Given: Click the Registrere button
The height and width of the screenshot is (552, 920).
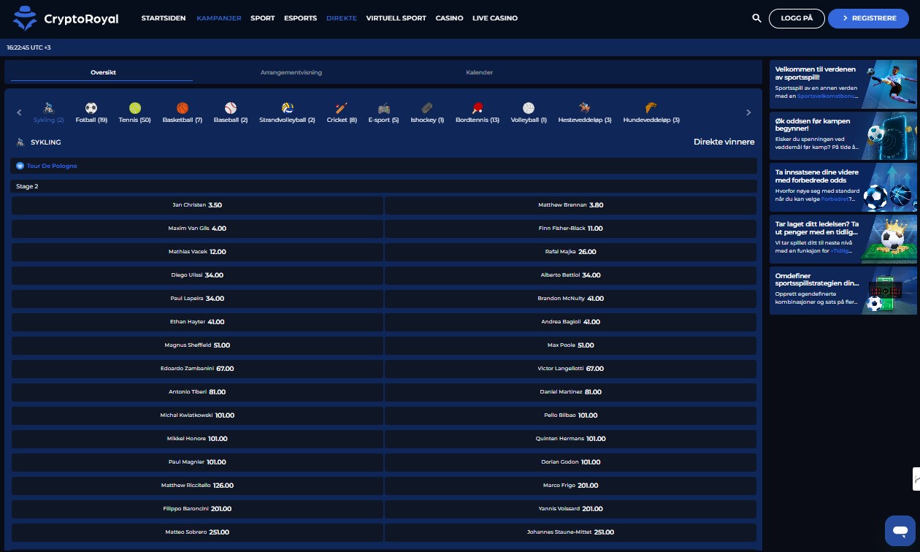Looking at the screenshot, I should (x=868, y=18).
